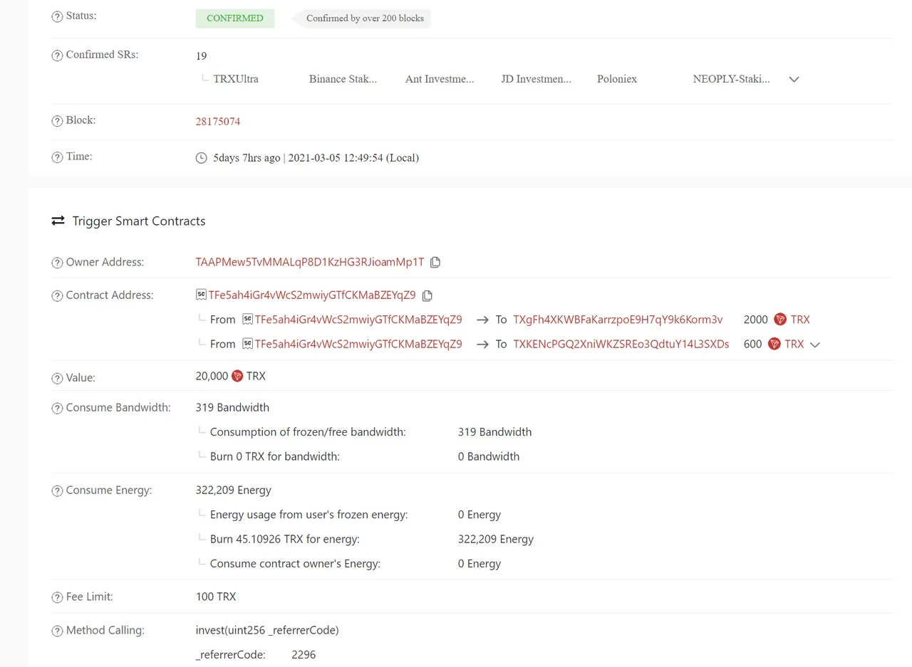Click the _referrerCode value 2296

tap(304, 654)
